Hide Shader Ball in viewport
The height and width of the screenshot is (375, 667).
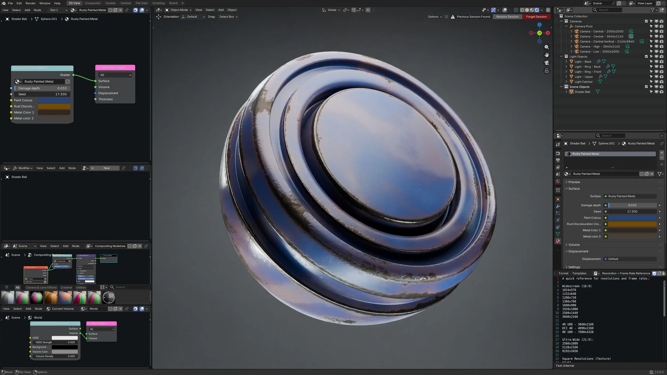(656, 92)
